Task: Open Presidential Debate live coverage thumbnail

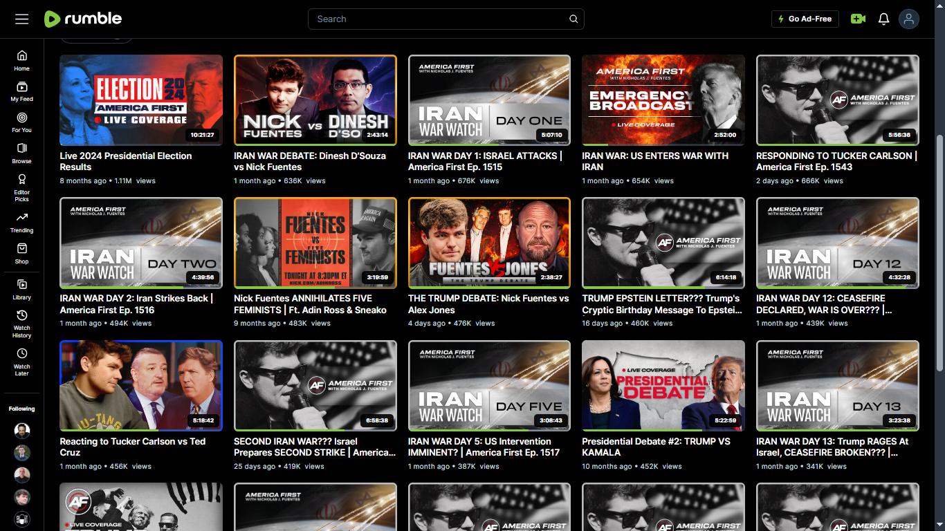Action: pyautogui.click(x=663, y=386)
